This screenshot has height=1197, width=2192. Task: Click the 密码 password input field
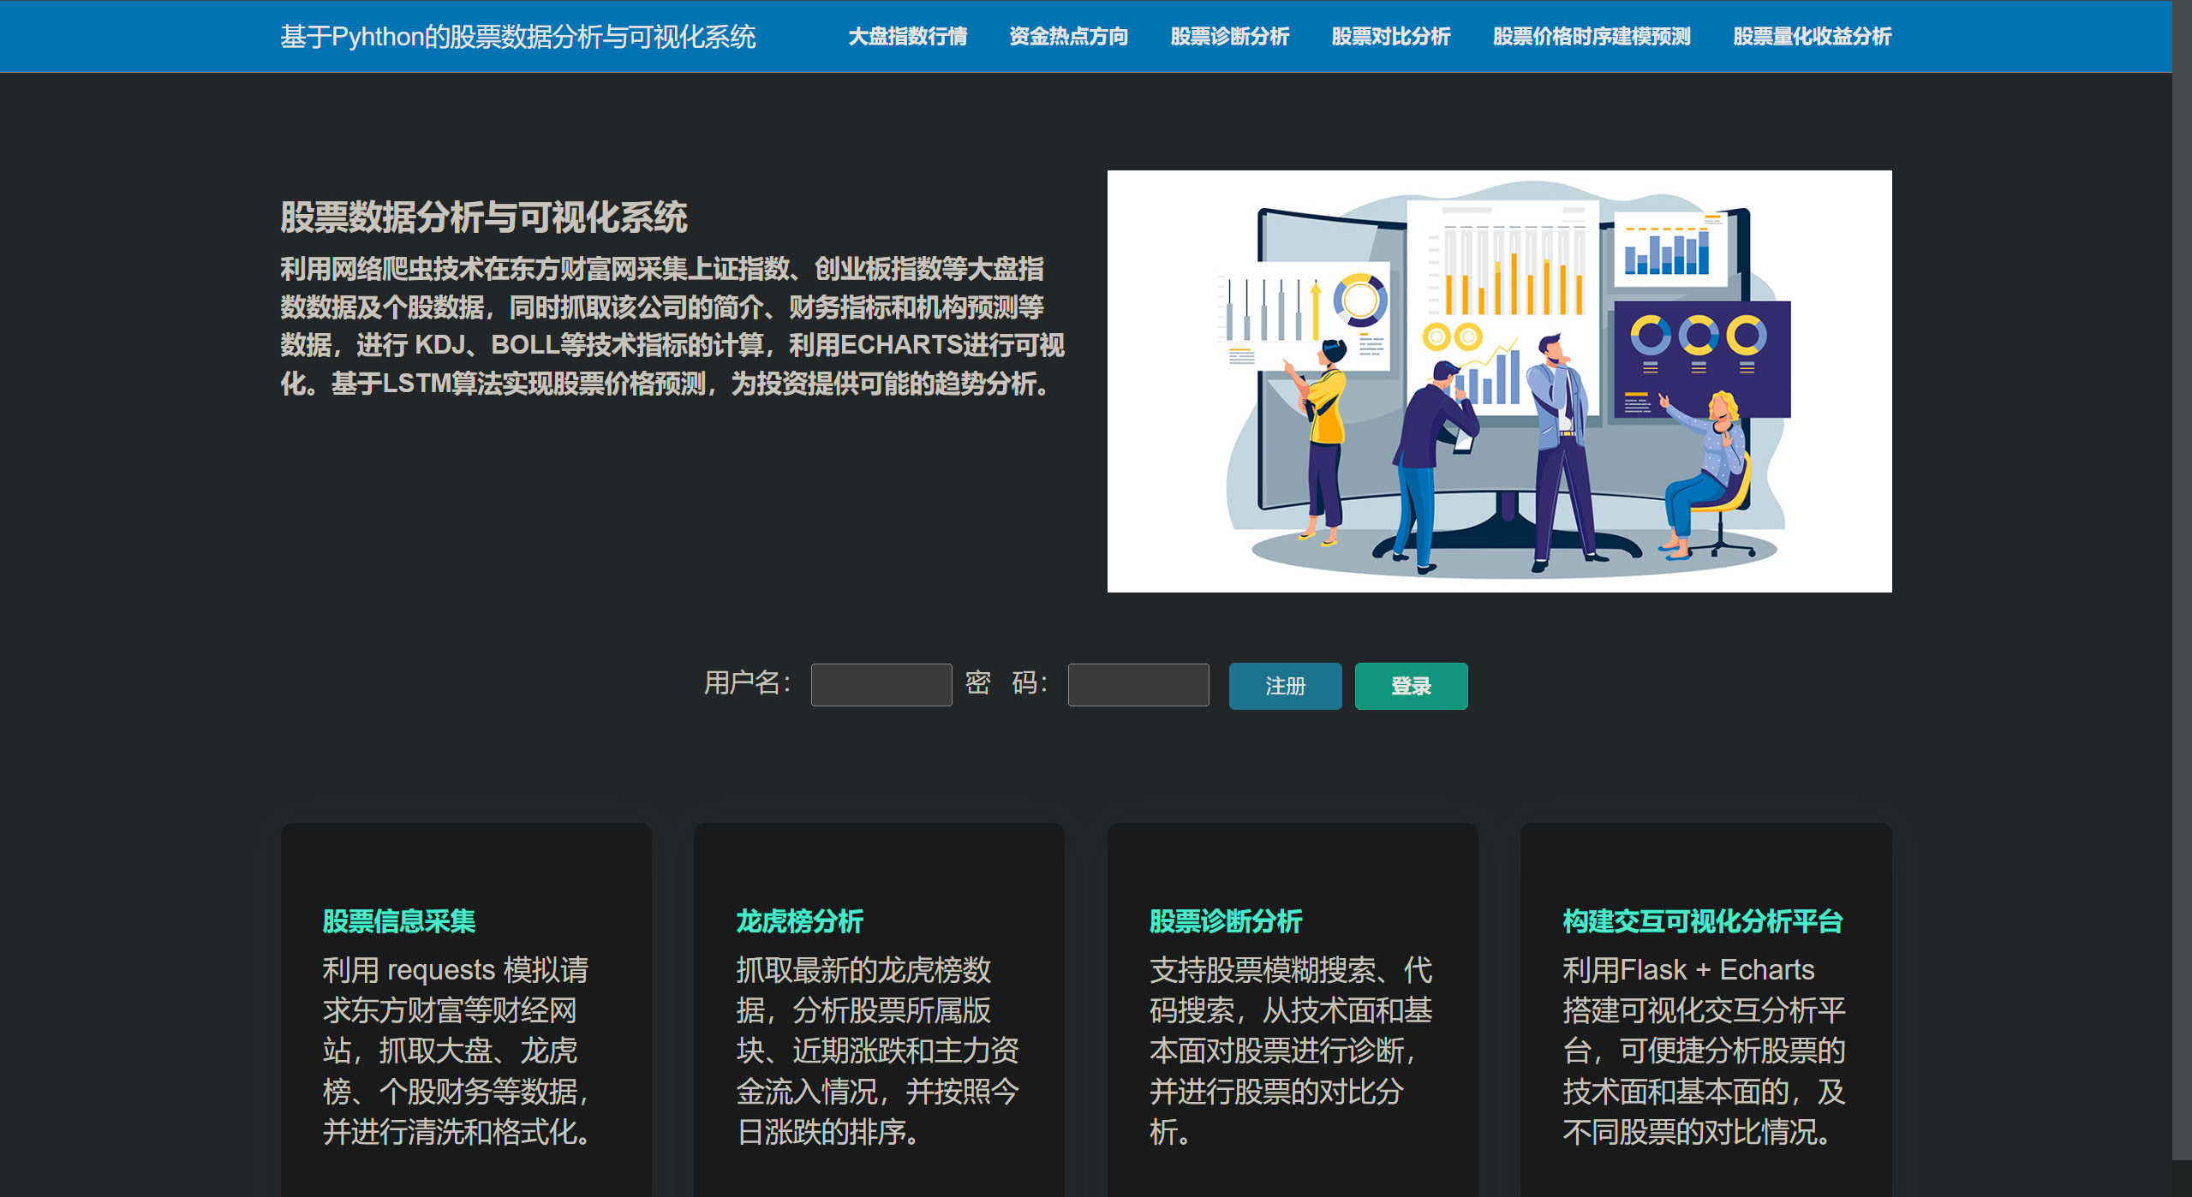[x=1137, y=685]
